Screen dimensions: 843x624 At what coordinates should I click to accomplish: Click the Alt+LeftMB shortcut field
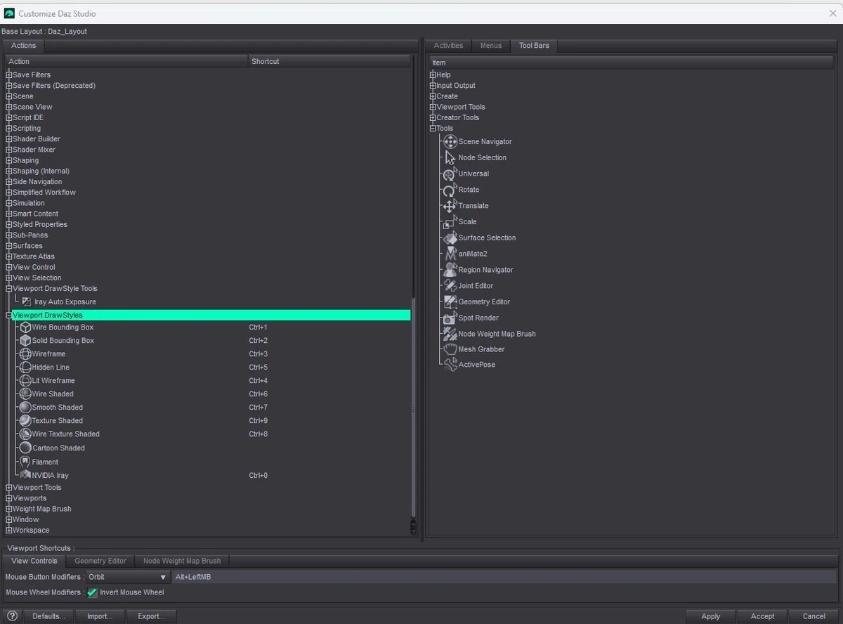[x=504, y=577]
